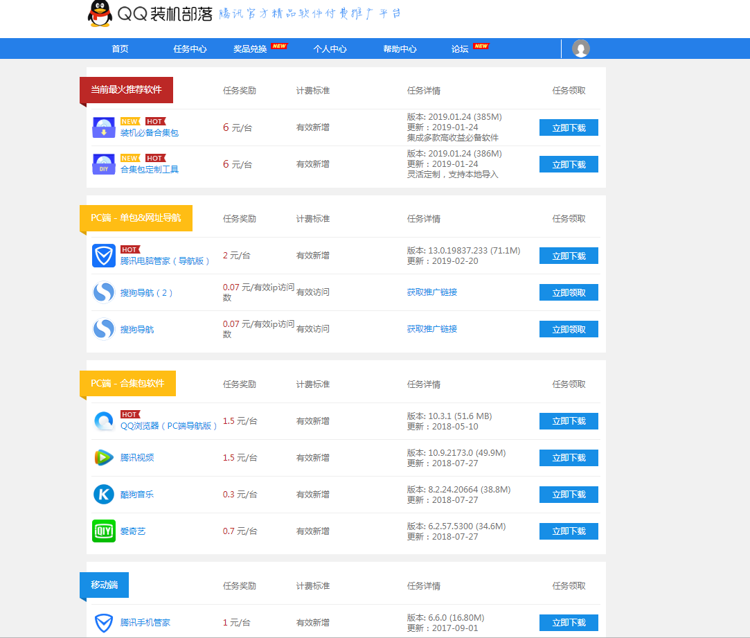Click the PC端 - 单包&网址导航 header
This screenshot has width=750, height=638.
click(136, 218)
